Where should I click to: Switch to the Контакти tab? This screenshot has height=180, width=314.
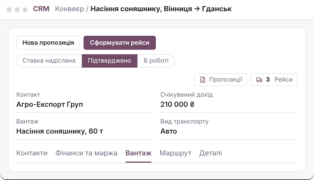tap(32, 153)
